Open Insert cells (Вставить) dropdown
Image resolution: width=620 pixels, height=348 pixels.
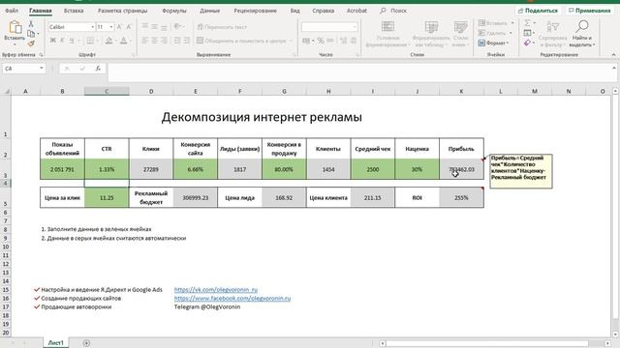point(495,23)
